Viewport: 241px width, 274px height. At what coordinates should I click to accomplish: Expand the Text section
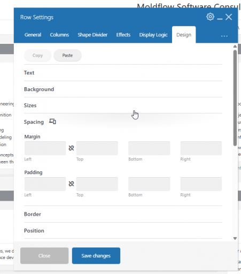pos(123,73)
